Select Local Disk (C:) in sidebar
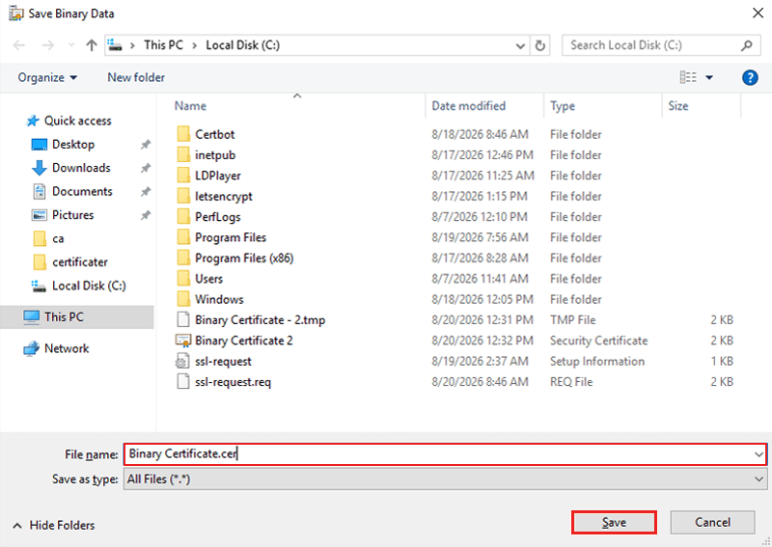Image resolution: width=772 pixels, height=547 pixels. [79, 287]
